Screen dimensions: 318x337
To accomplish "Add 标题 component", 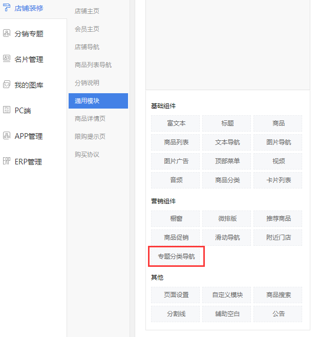I will pos(226,123).
